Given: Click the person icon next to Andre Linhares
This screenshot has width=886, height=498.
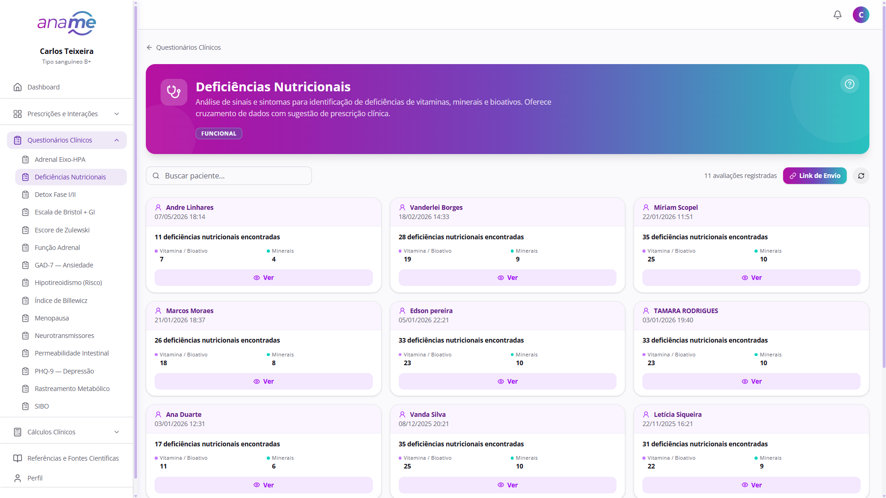Looking at the screenshot, I should (158, 207).
